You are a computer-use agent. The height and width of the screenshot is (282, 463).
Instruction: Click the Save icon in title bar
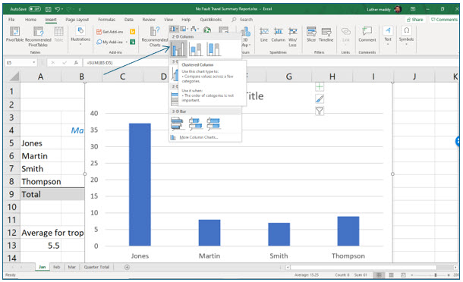tap(48, 9)
